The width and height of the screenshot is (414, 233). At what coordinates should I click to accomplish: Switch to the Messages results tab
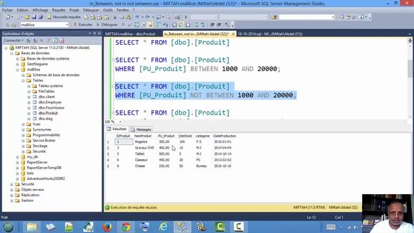pyautogui.click(x=141, y=129)
